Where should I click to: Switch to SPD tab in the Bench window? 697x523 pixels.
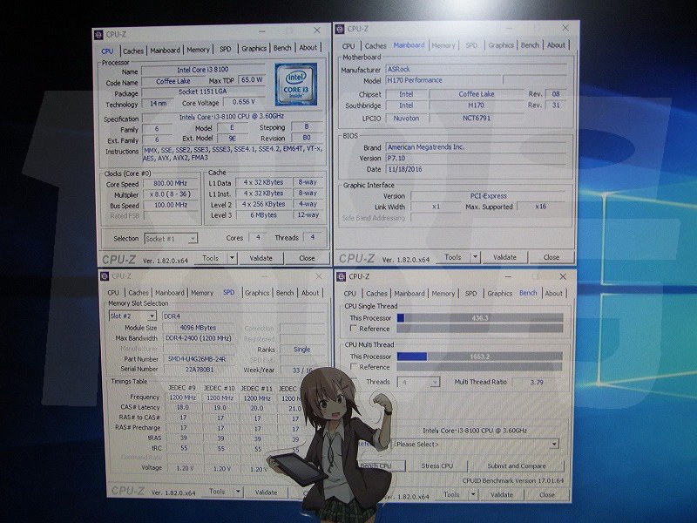pyautogui.click(x=470, y=294)
